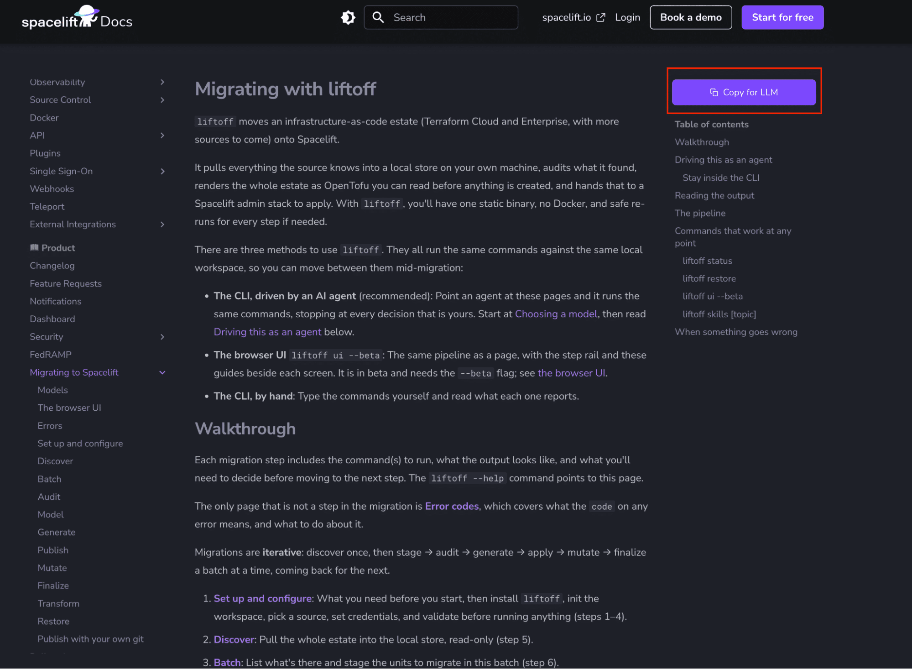Screen dimensions: 912x669
Task: Jump to Driving this as an agent in TOC
Action: coord(723,160)
